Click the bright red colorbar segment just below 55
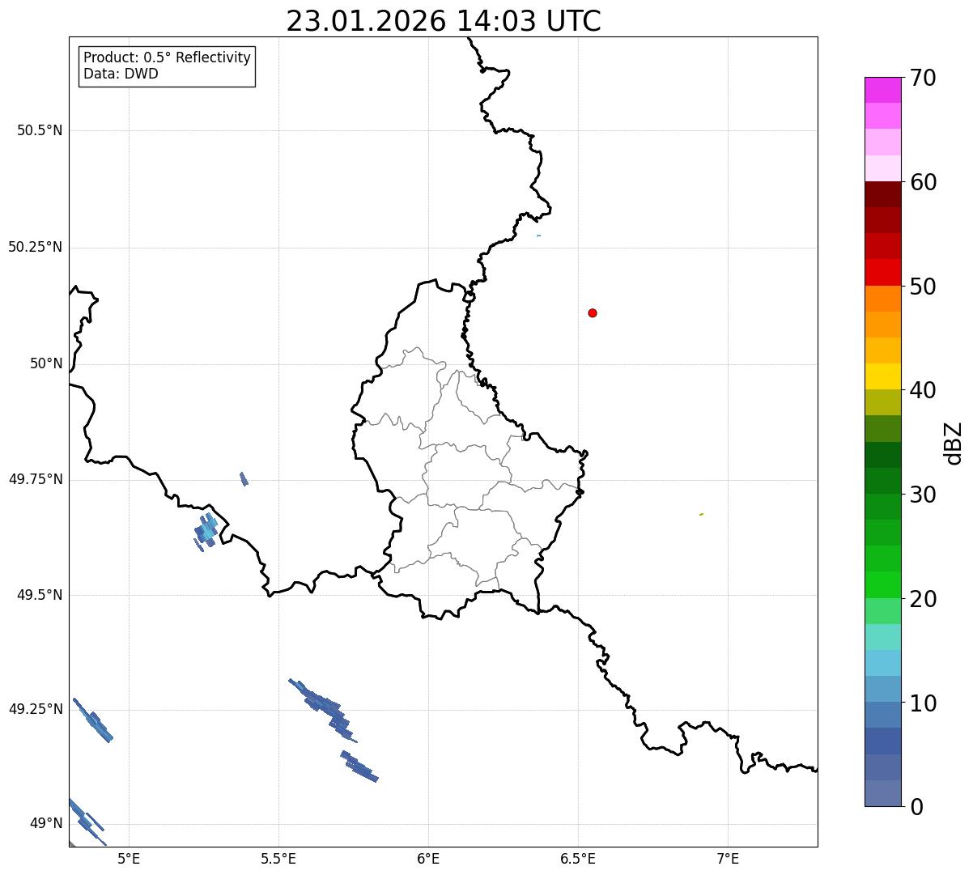This screenshot has width=973, height=875. [883, 273]
